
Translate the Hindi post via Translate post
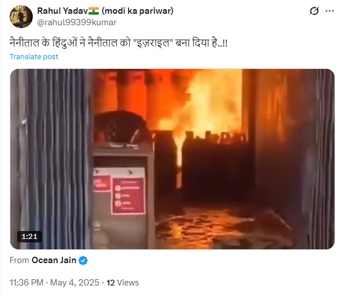34,57
